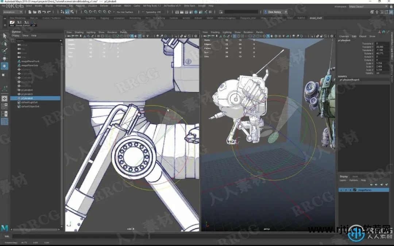Toggle the P playback box of imagePlanes layer

point(345,190)
